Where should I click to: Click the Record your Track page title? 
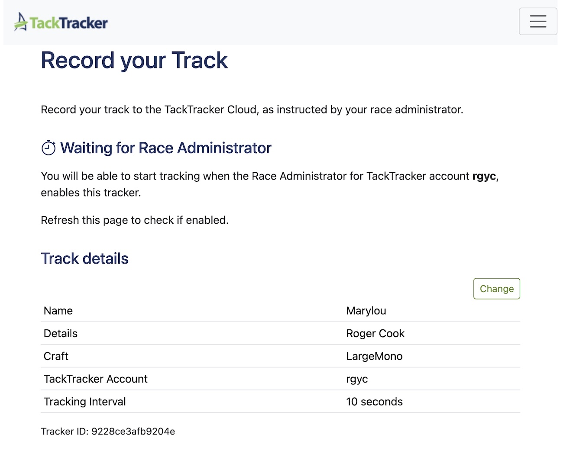point(134,61)
